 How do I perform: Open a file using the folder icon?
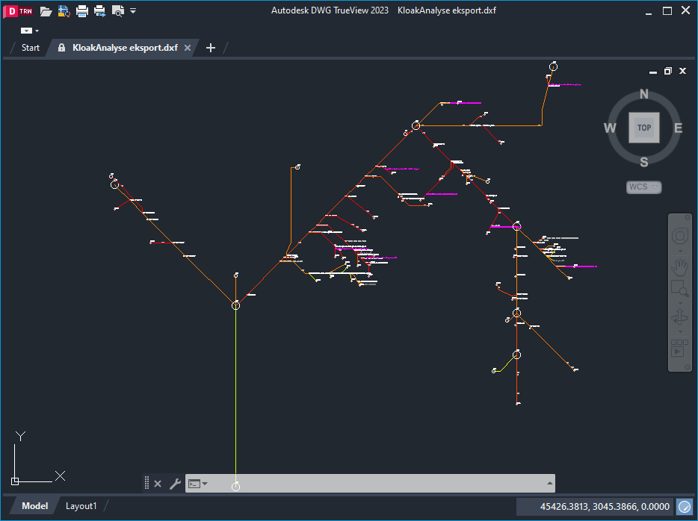(x=46, y=11)
